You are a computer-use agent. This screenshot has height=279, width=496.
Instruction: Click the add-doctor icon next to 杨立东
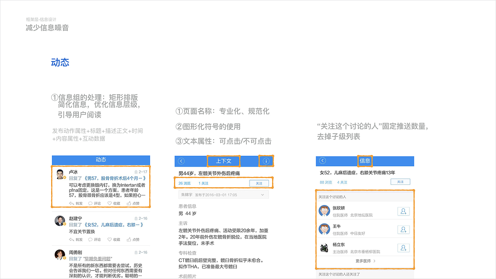[x=403, y=247]
